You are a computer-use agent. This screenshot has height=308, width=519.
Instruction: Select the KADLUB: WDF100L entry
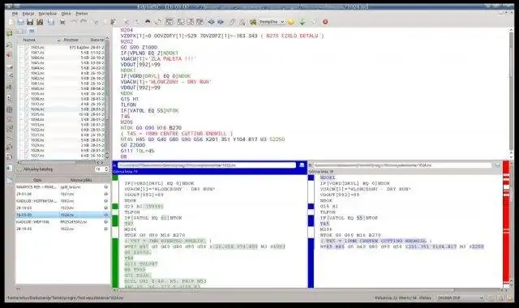(62, 221)
